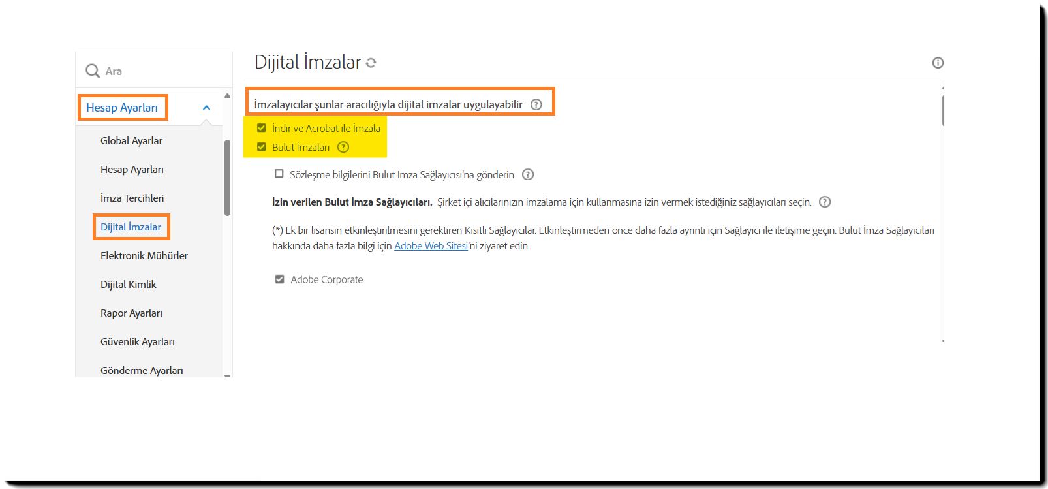1048x489 pixels.
Task: Toggle the Adobe Corporate checkbox
Action: click(x=279, y=279)
